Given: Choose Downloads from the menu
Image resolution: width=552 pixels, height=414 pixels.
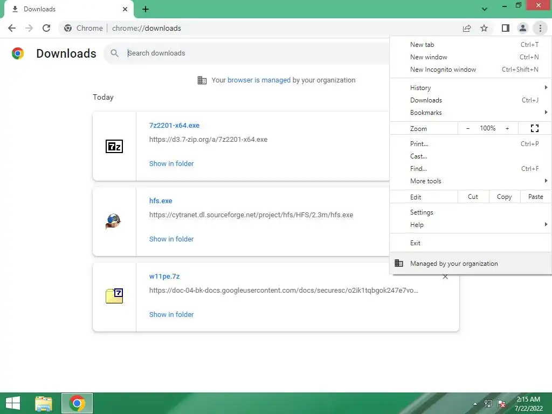Looking at the screenshot, I should click(x=471, y=100).
